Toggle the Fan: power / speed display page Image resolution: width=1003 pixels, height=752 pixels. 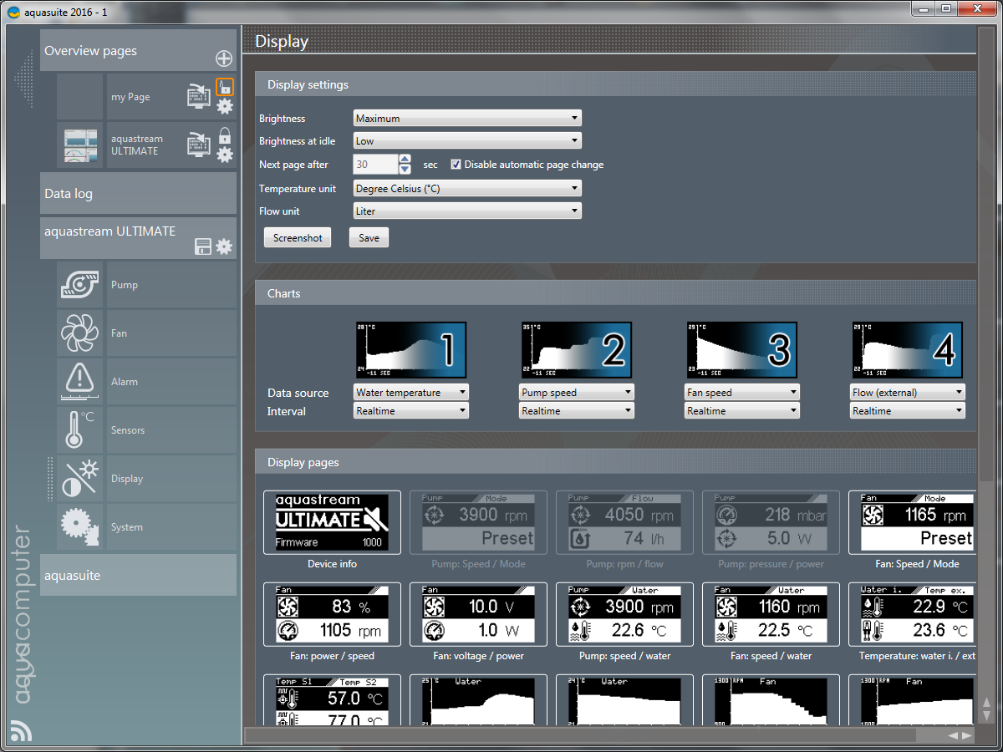pyautogui.click(x=332, y=614)
